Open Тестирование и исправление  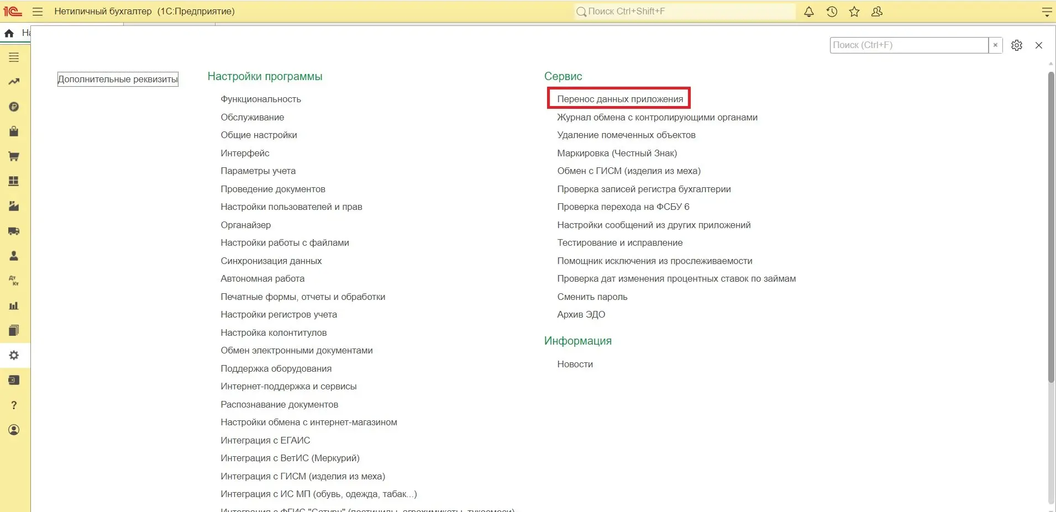619,243
